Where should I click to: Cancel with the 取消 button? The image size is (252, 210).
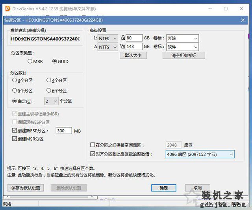(198, 188)
